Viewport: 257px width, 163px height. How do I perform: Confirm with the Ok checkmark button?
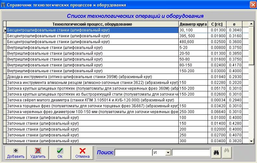tap(60, 153)
